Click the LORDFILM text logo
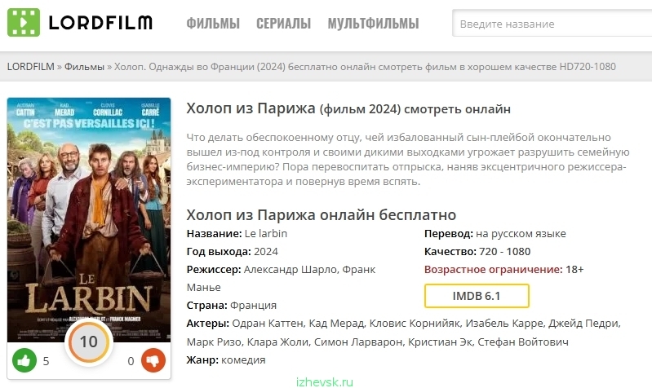Viewport: 652px width, 388px height. 100,23
